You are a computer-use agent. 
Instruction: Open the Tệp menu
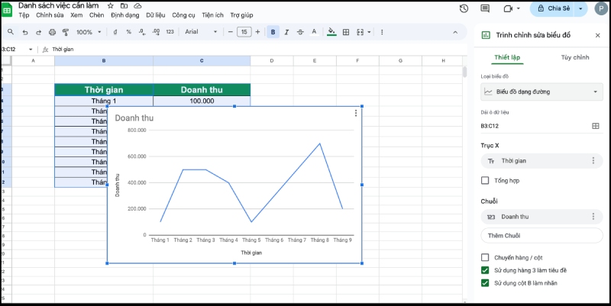pos(24,15)
